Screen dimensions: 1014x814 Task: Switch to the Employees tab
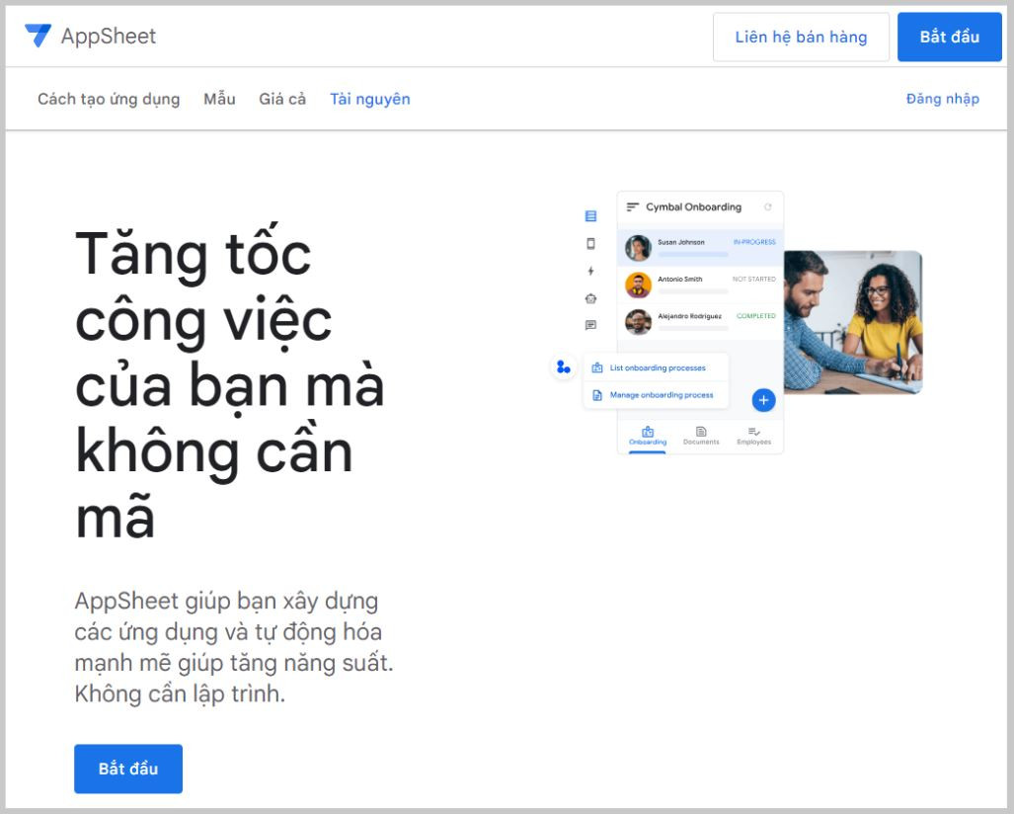click(x=754, y=436)
